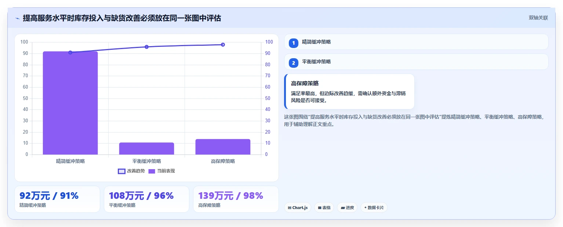Image resolution: width=563 pixels, height=227 pixels.
Task: Click the icon in the 表格 tag
Action: 319,208
